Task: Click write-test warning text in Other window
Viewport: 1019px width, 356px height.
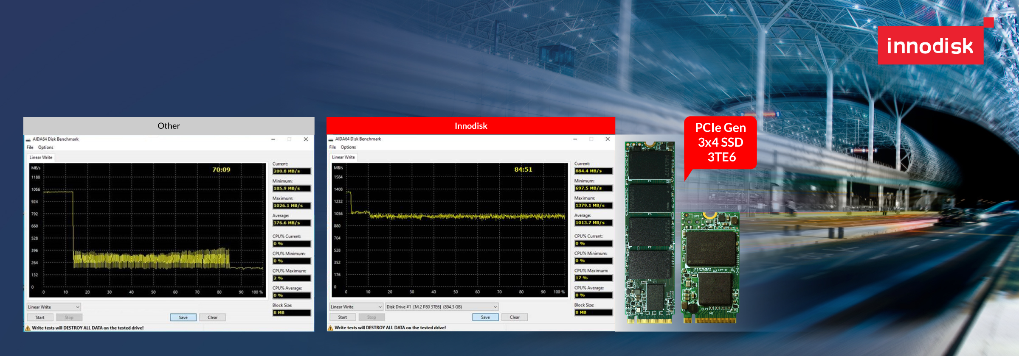Action: click(87, 328)
